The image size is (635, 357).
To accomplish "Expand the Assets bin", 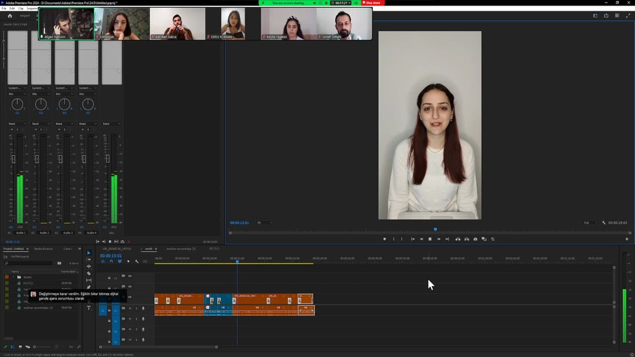I will click(x=13, y=277).
